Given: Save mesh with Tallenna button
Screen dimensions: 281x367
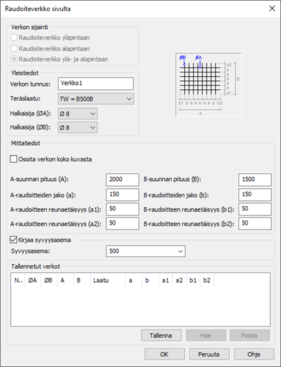Looking at the screenshot, I should [x=161, y=335].
